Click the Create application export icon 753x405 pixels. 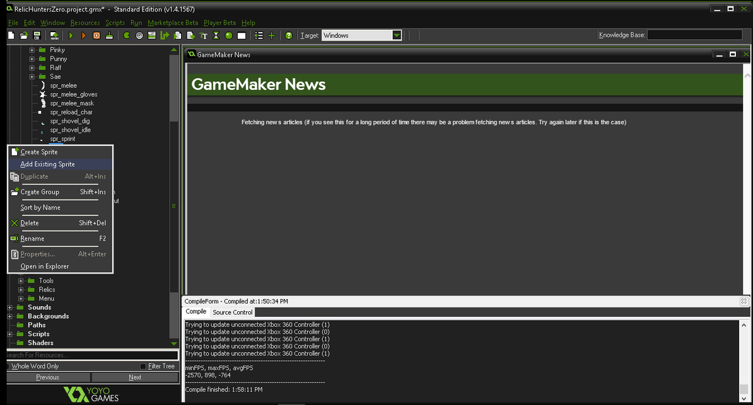click(54, 35)
